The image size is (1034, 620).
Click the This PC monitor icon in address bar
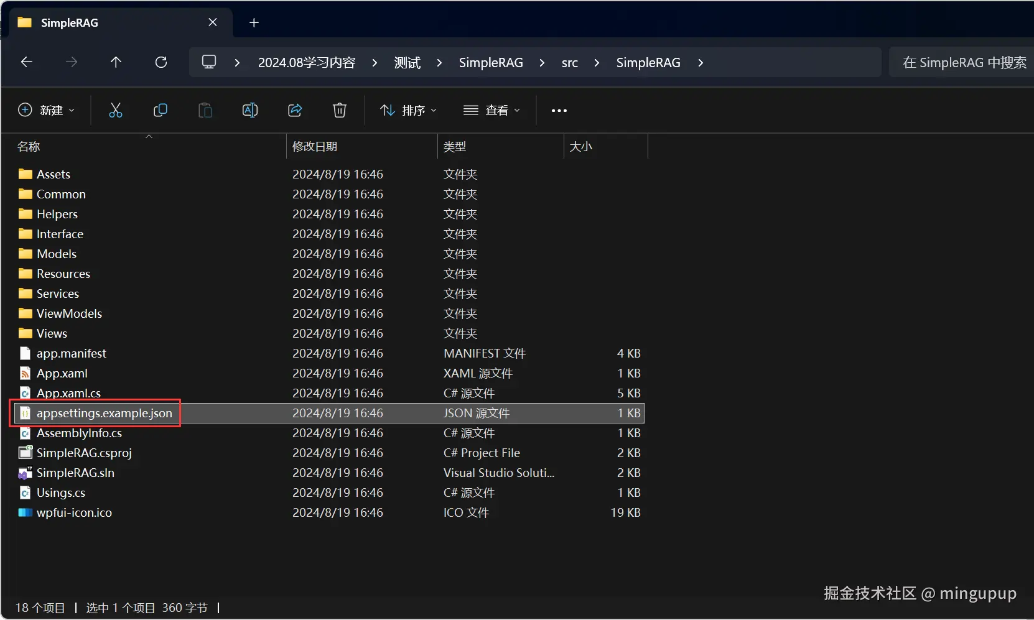click(x=209, y=62)
